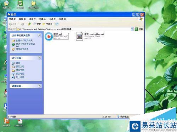The image size is (177, 132).
Task: Open the 查看(V) menu
Action: 33,19
